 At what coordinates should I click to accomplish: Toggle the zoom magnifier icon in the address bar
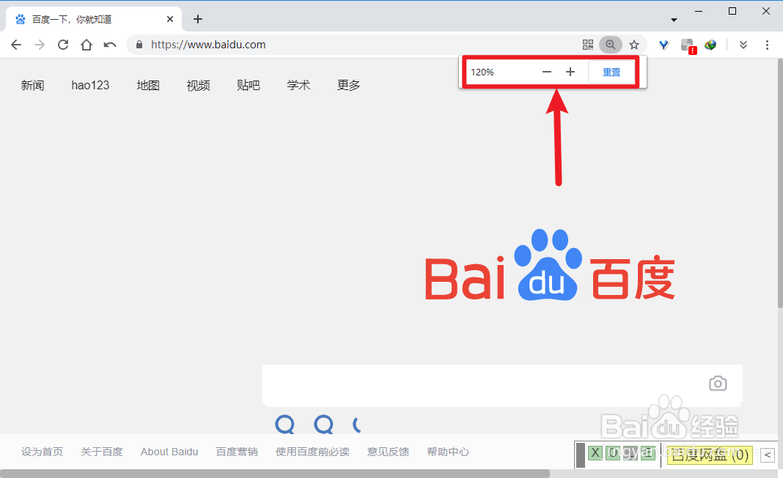[611, 45]
